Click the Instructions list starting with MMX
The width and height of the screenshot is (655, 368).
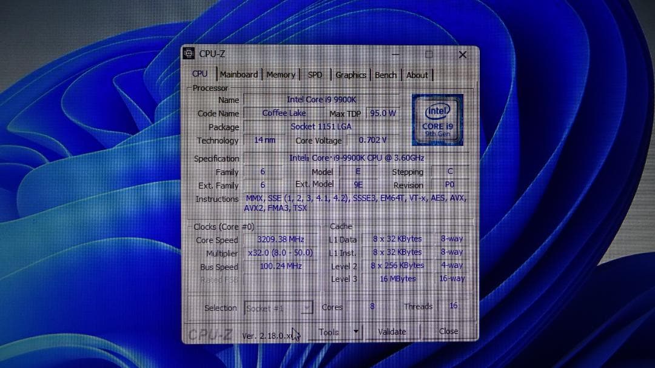coord(355,203)
